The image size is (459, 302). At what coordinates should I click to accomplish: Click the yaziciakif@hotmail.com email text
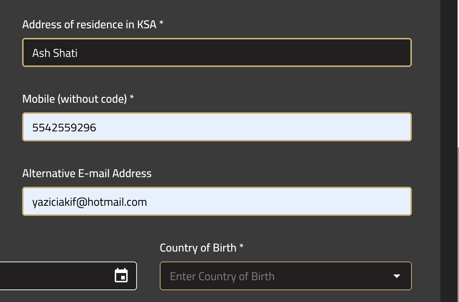89,202
